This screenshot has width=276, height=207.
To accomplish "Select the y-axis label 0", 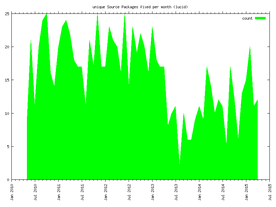I will tap(8, 180).
